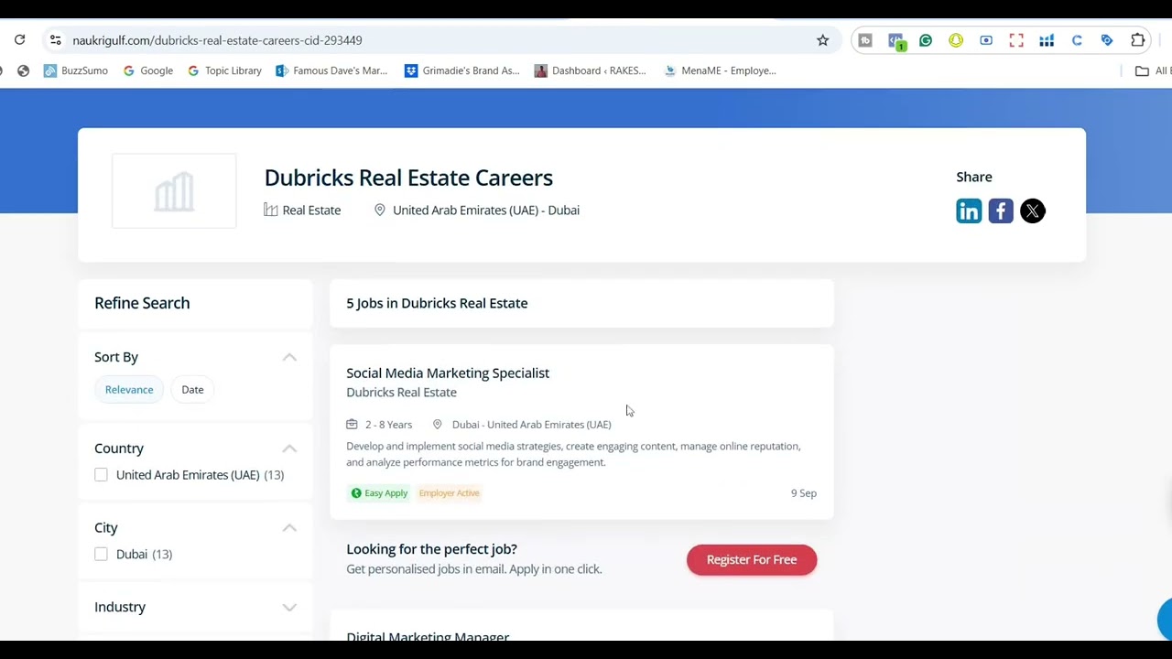Click the 2 - 8 Years experience text

pyautogui.click(x=388, y=425)
